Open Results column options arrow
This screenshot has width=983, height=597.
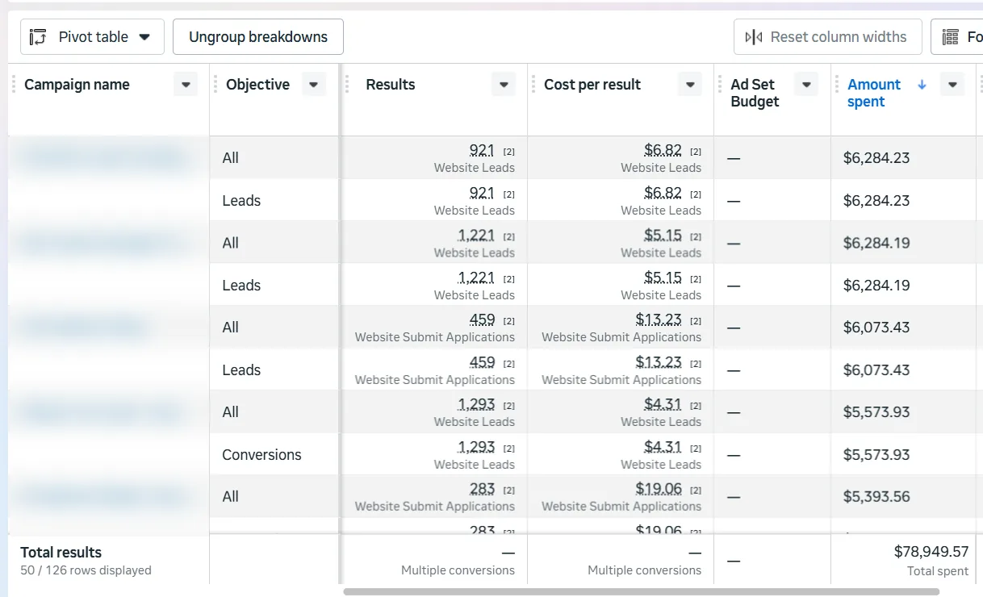504,85
